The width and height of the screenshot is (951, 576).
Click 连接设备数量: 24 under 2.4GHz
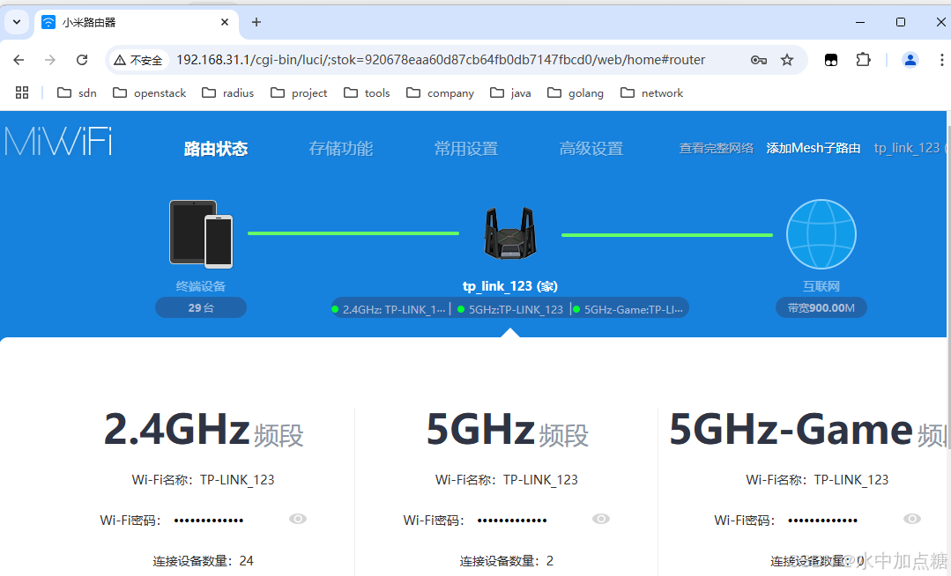click(204, 561)
